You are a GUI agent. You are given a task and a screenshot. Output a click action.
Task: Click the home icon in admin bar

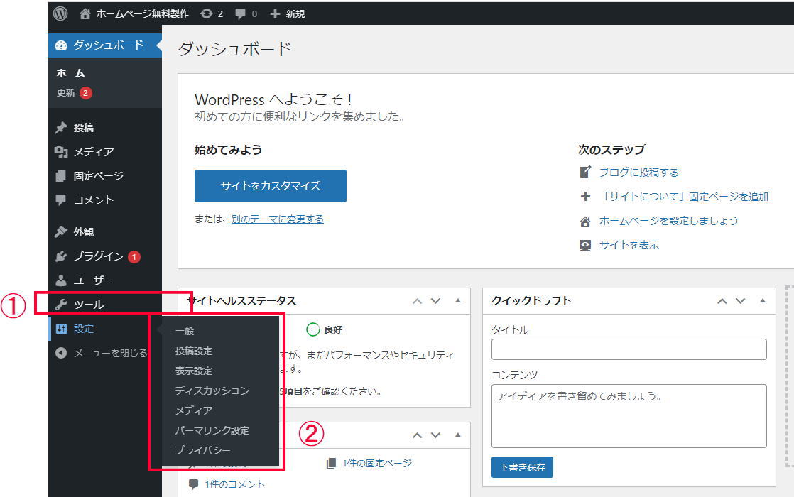[x=85, y=13]
